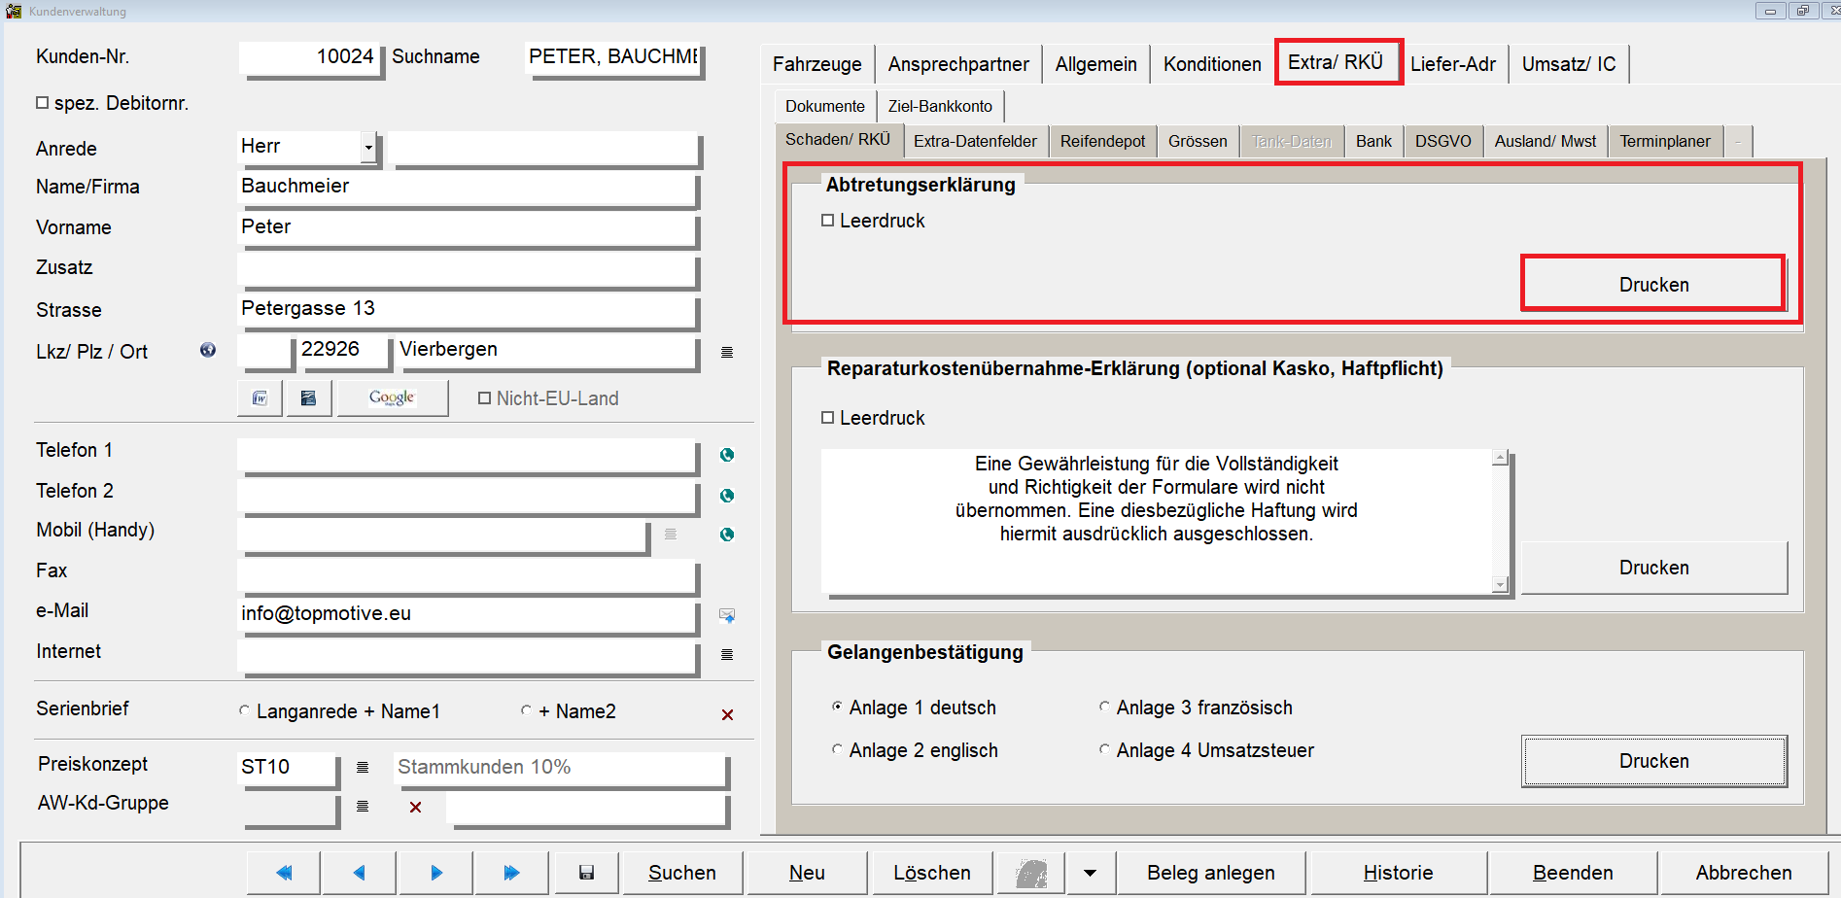The height and width of the screenshot is (898, 1841).
Task: Open the Anrede dropdown
Action: tap(368, 148)
